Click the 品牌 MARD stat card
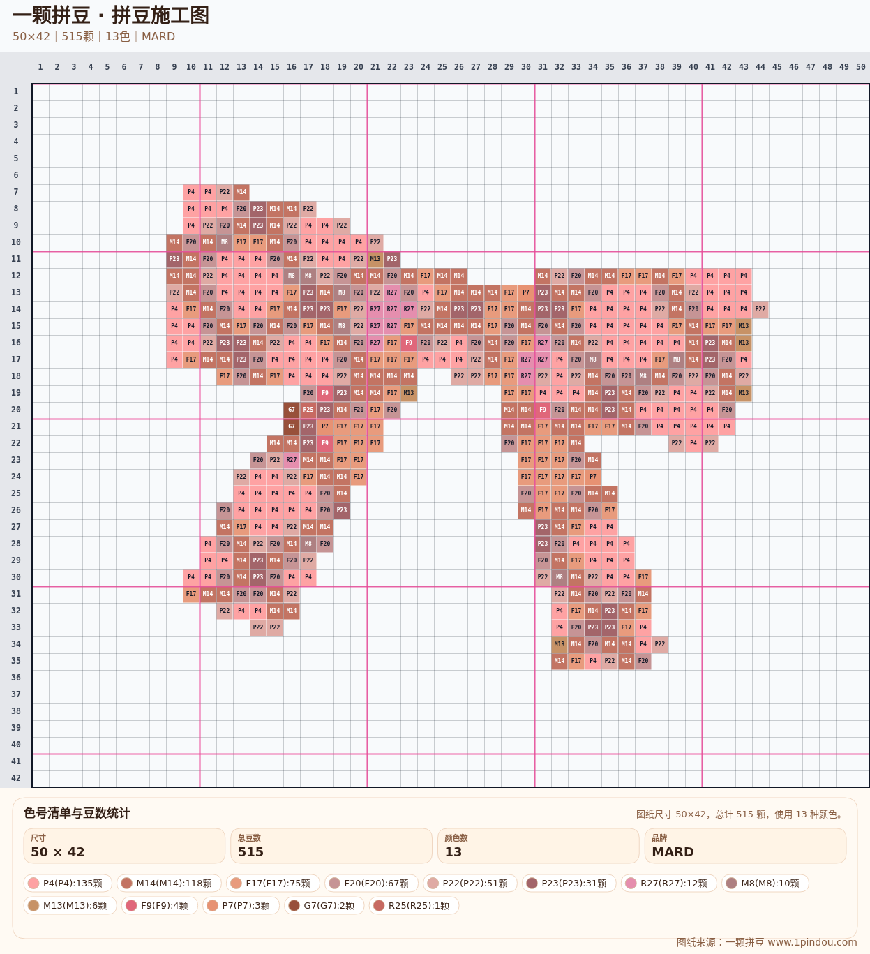This screenshot has width=870, height=954. (745, 846)
